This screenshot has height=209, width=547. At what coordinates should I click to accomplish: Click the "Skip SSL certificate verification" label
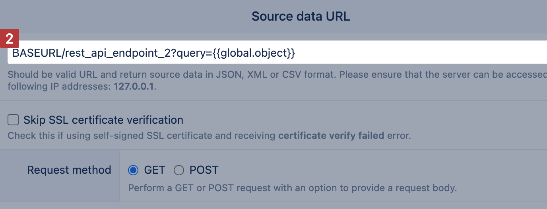[x=103, y=120]
